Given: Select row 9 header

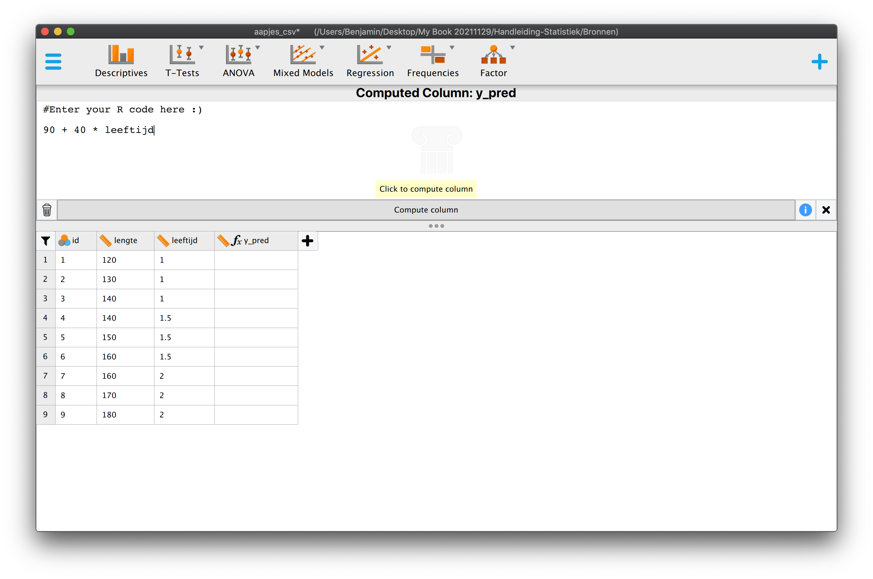Looking at the screenshot, I should 46,414.
